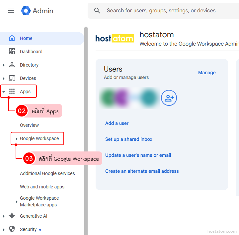Click Update a user's name or email

[x=138, y=155]
